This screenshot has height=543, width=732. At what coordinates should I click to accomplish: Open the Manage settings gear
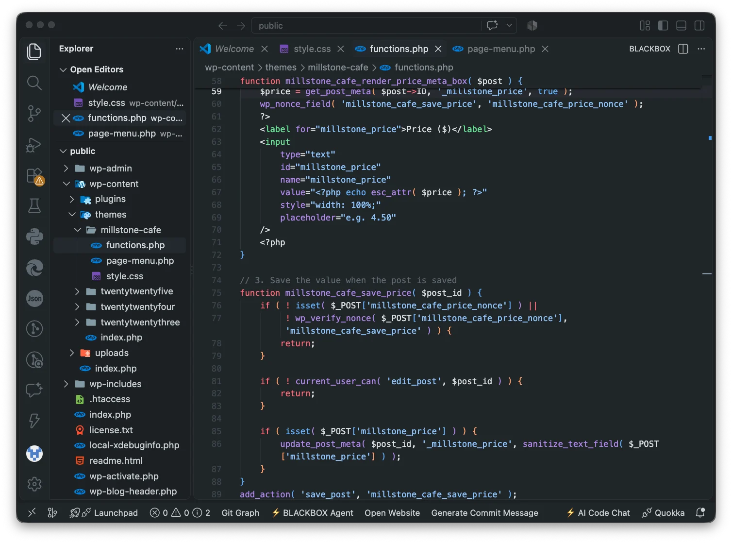34,484
